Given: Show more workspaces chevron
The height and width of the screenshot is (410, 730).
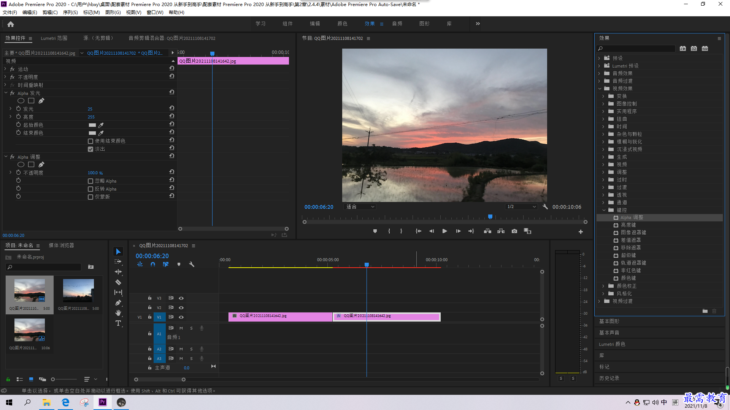Looking at the screenshot, I should click(x=478, y=24).
